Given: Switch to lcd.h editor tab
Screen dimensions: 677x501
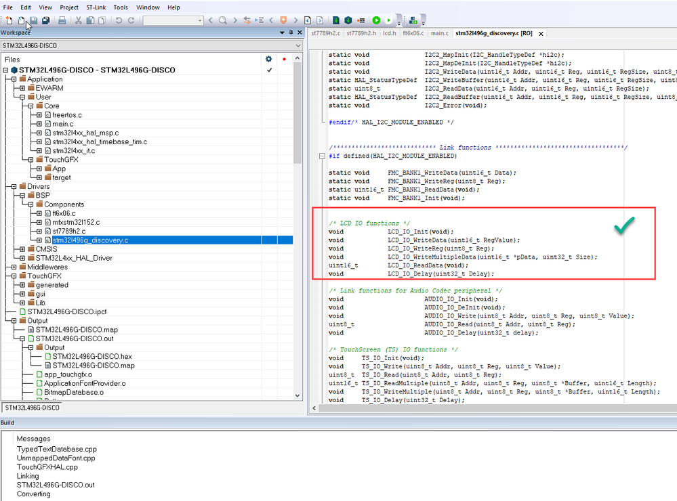Looking at the screenshot, I should coord(389,33).
